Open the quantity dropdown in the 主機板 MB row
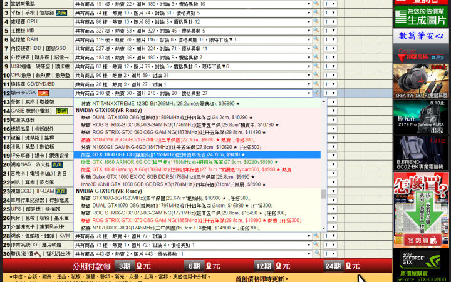This screenshot has width=451, height=282. [x=330, y=31]
